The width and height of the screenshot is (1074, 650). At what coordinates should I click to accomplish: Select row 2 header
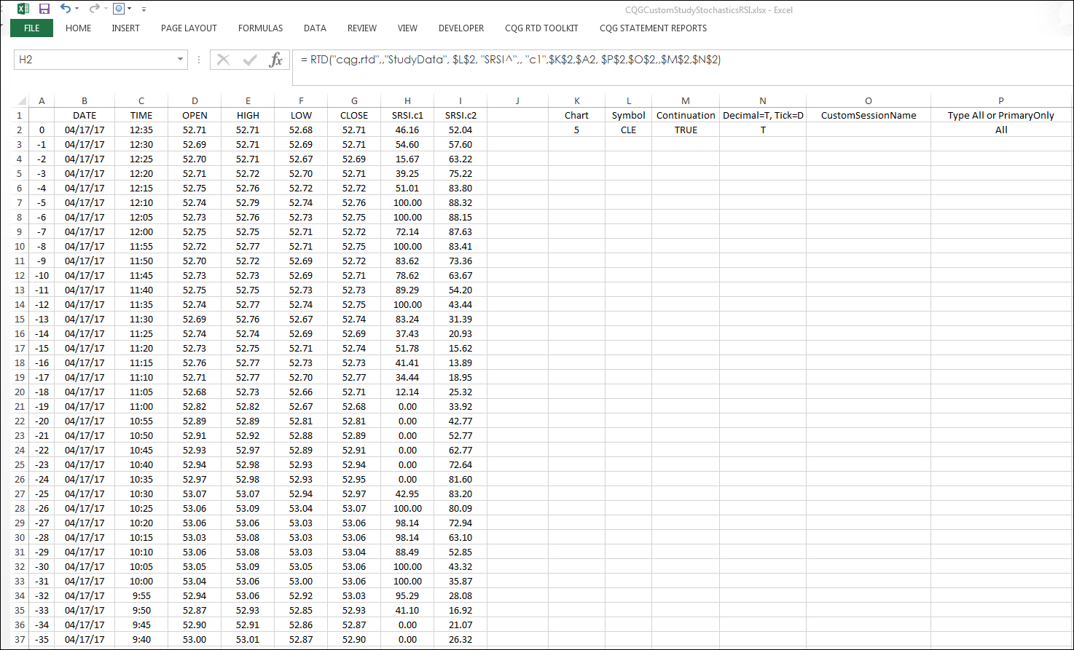coord(19,130)
